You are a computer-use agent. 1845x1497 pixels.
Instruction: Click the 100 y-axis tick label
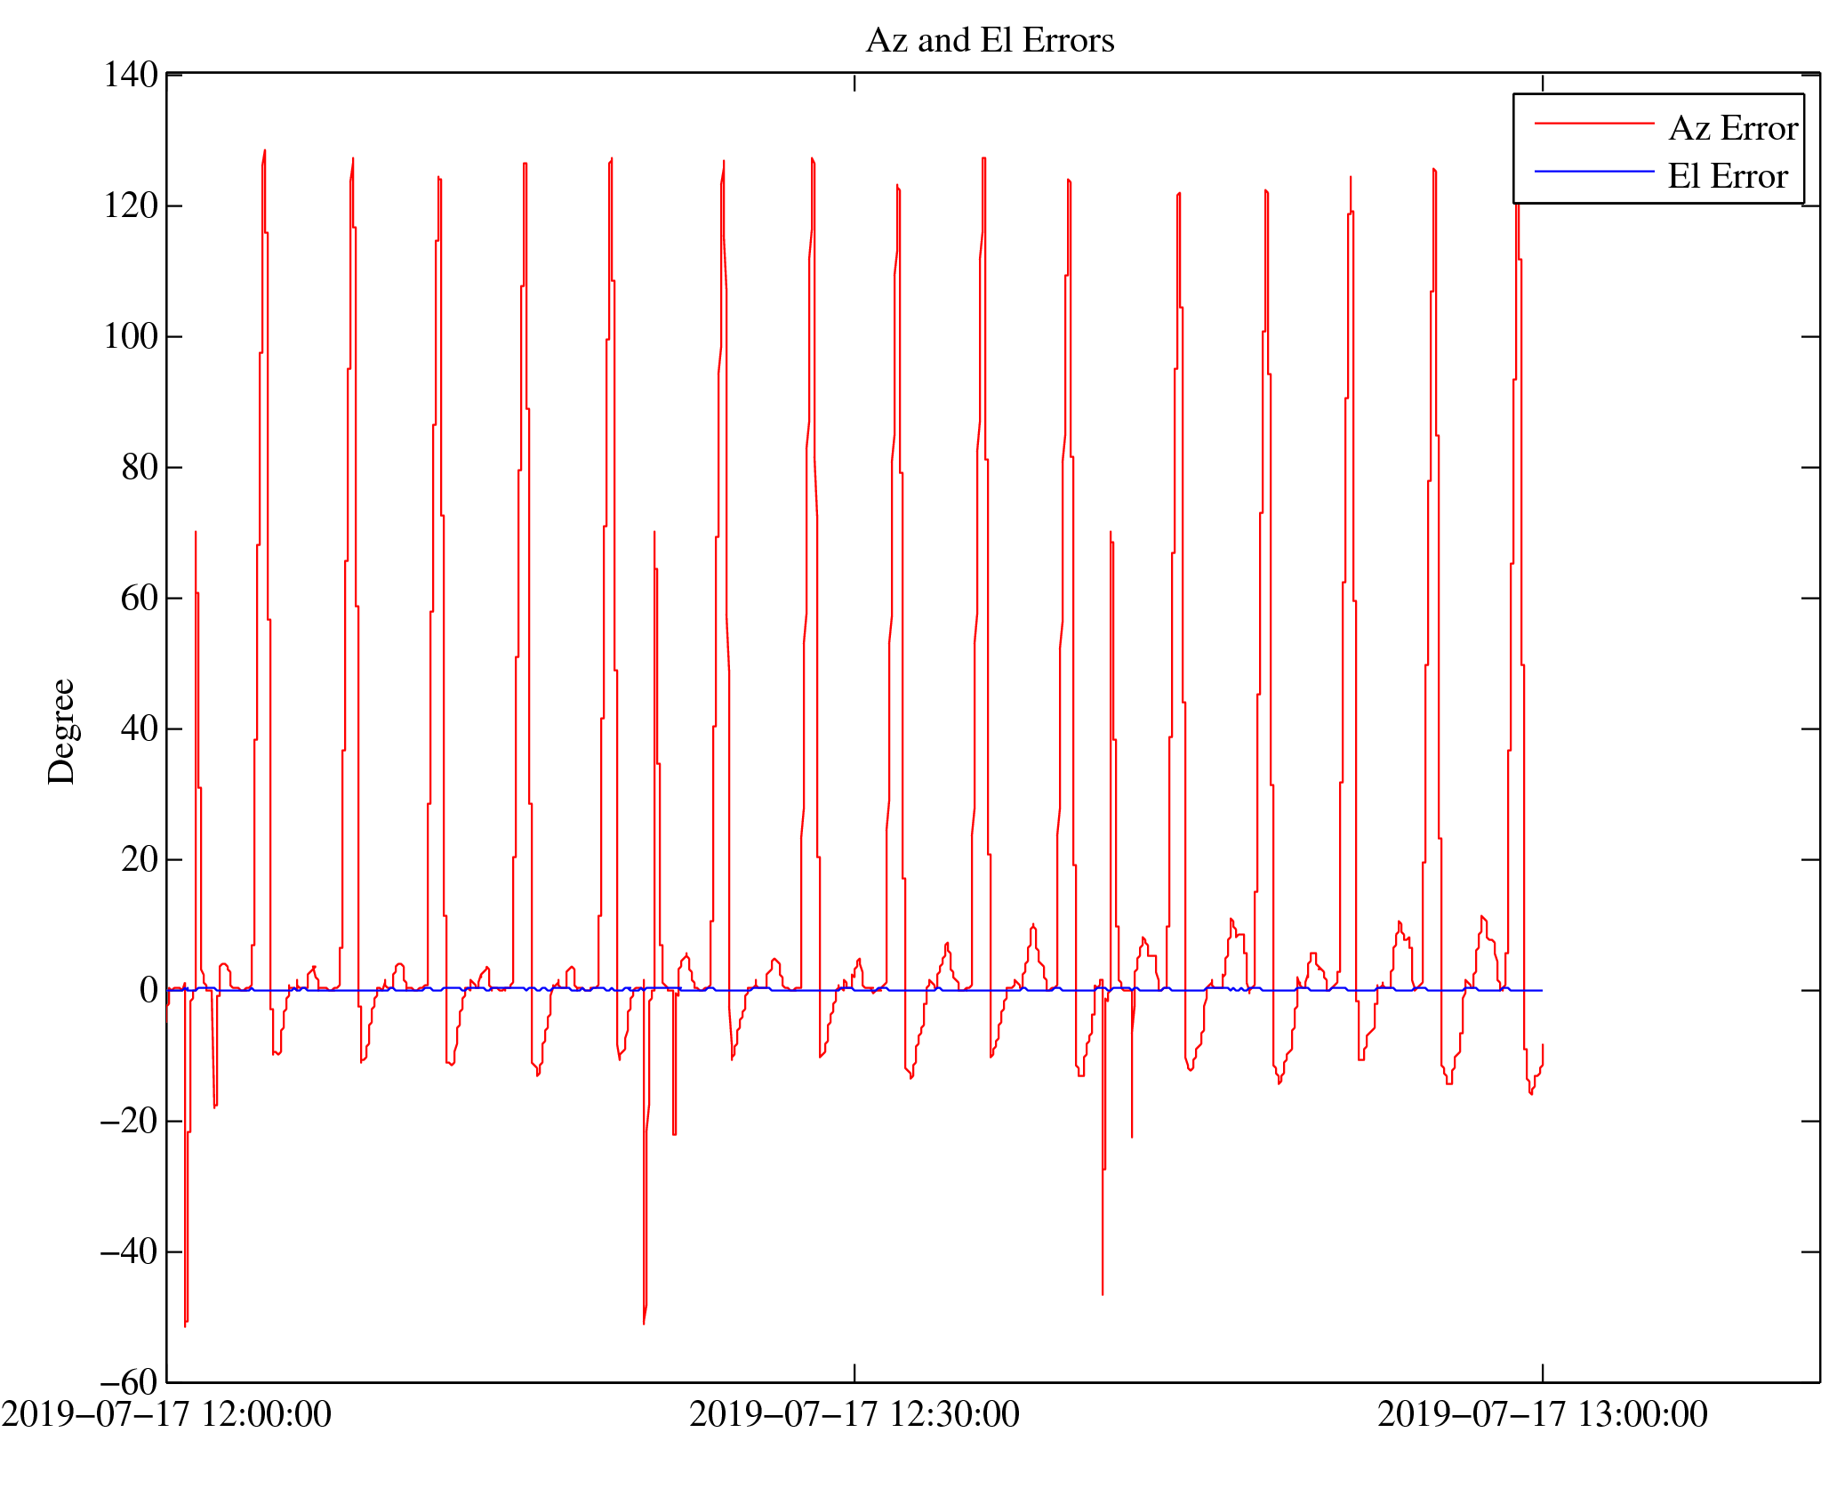[x=131, y=336]
